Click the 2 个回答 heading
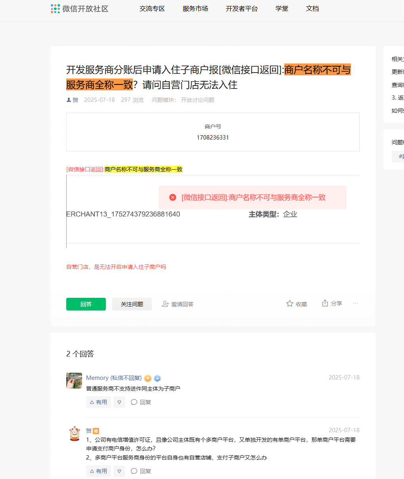 [x=80, y=354]
